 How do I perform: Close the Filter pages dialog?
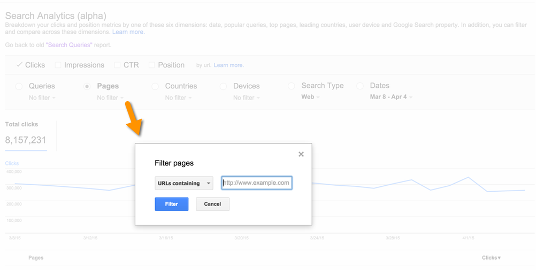pos(301,154)
